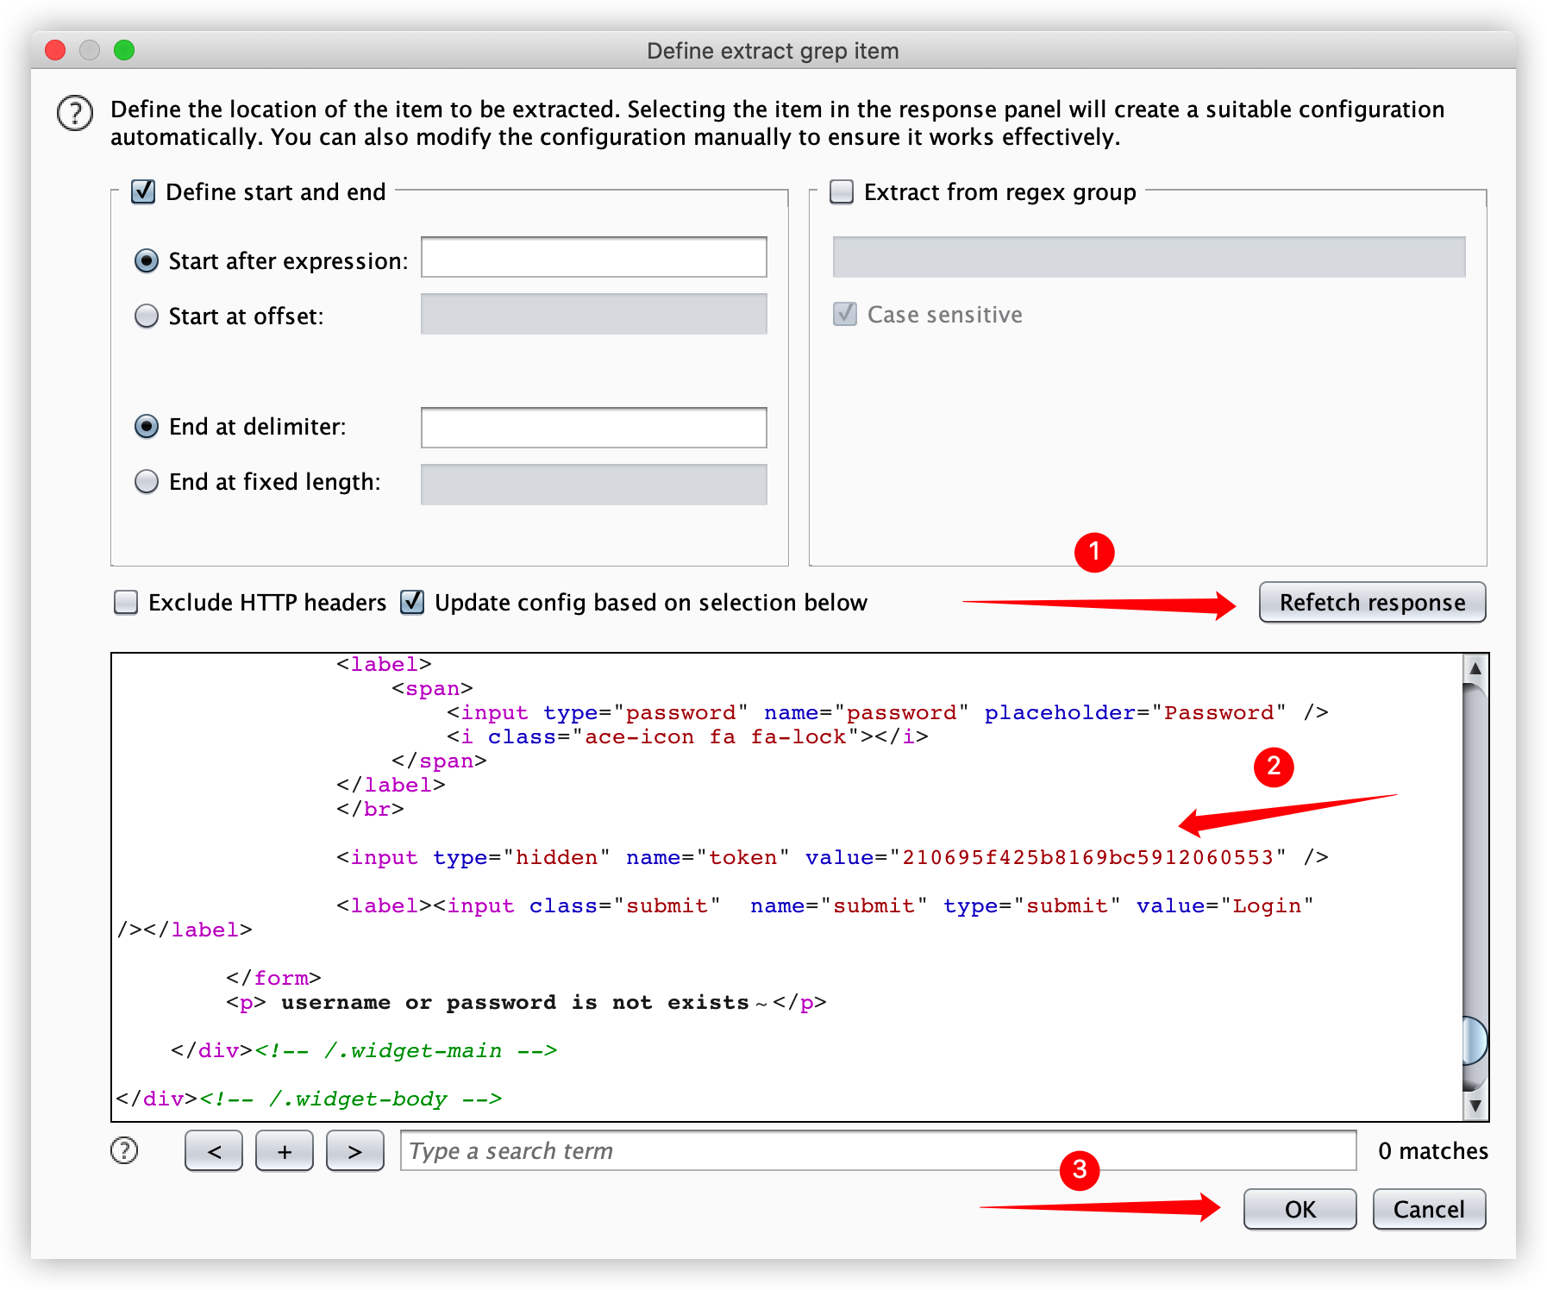Click the help icon next to search controls

click(x=124, y=1150)
